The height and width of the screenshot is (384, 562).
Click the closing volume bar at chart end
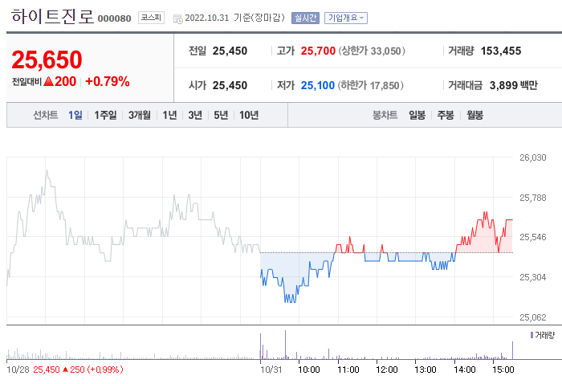(512, 350)
